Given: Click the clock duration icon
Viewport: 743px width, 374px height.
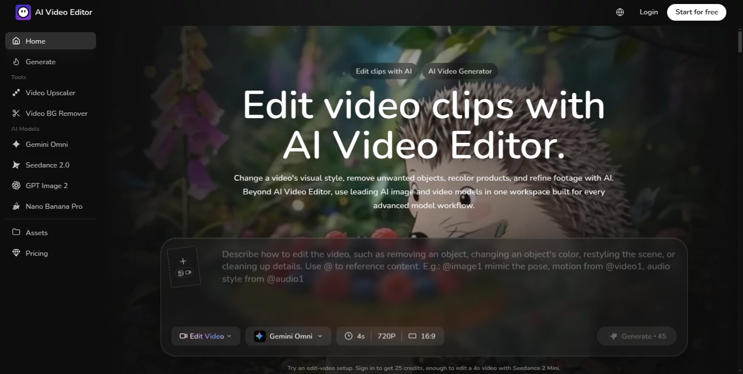Looking at the screenshot, I should [x=348, y=336].
